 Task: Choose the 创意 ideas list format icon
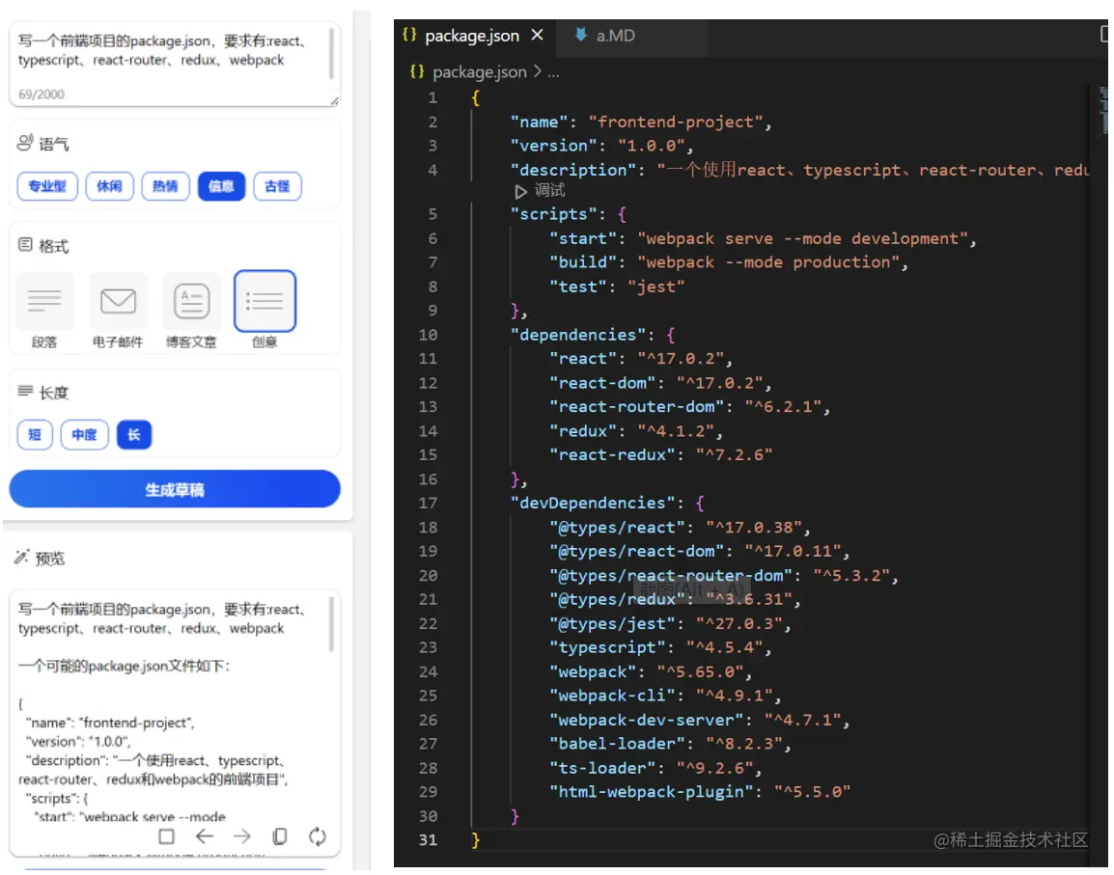point(265,301)
